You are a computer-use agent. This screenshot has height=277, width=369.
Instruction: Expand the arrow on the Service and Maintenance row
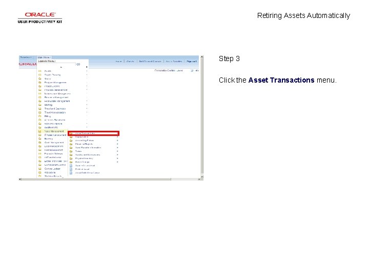click(117, 155)
